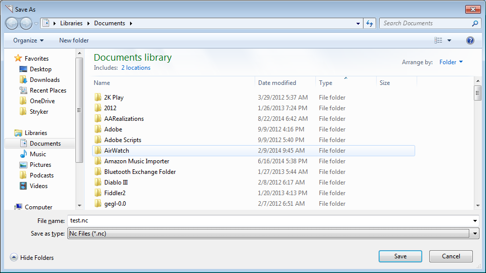The height and width of the screenshot is (273, 486).
Task: Open the address bar history dropdown
Action: pos(358,24)
